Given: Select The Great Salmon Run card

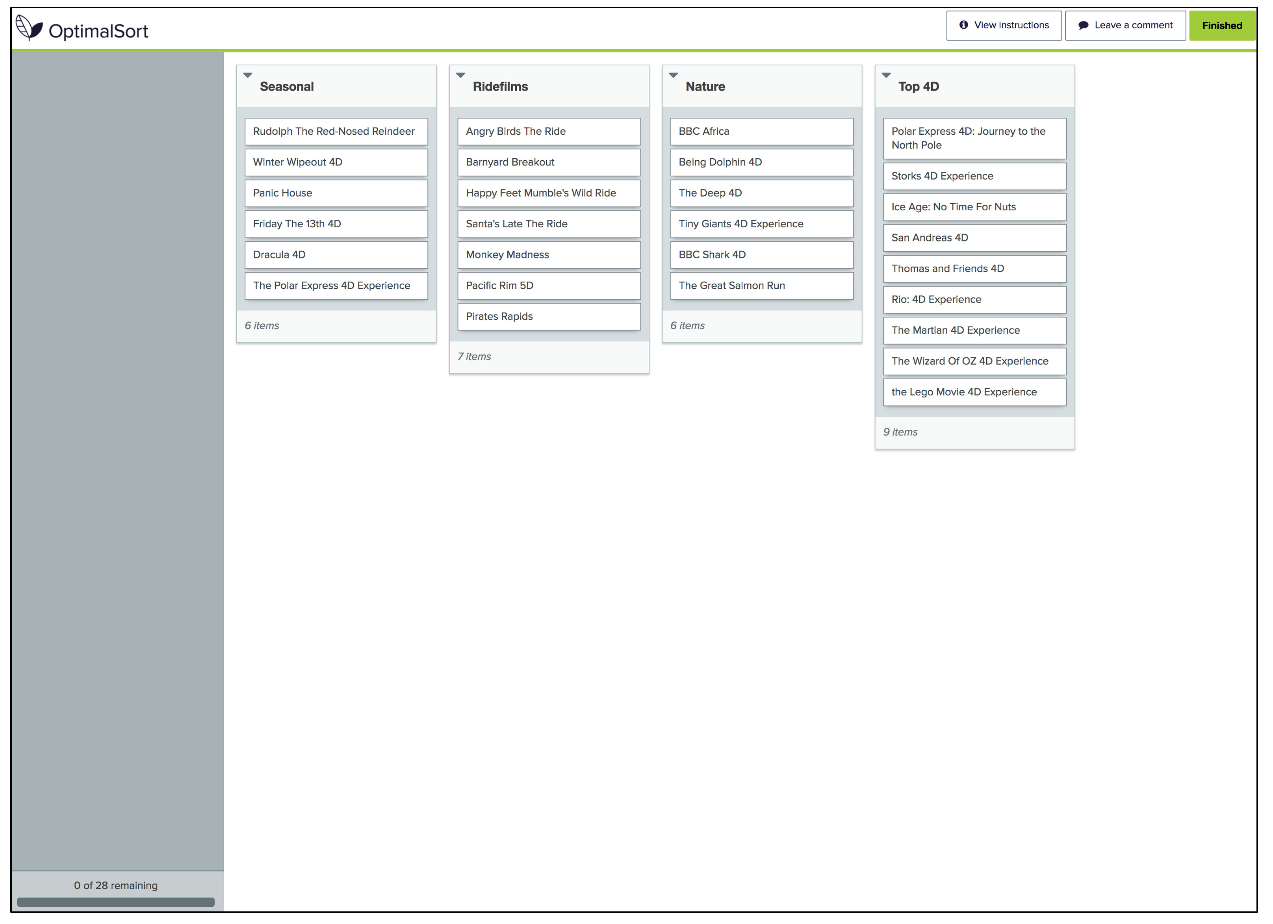Looking at the screenshot, I should (762, 286).
